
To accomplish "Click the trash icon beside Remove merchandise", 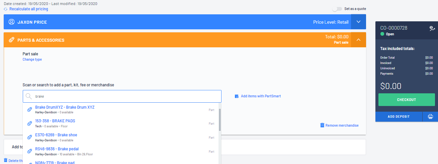I will 322,125.
